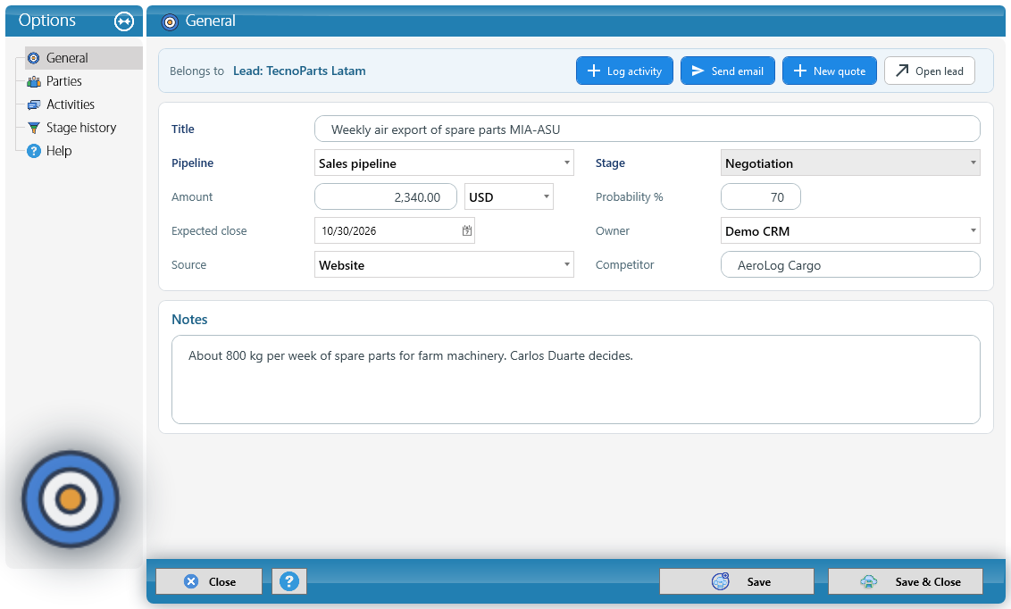Click the Stage history funnel icon

pyautogui.click(x=34, y=128)
